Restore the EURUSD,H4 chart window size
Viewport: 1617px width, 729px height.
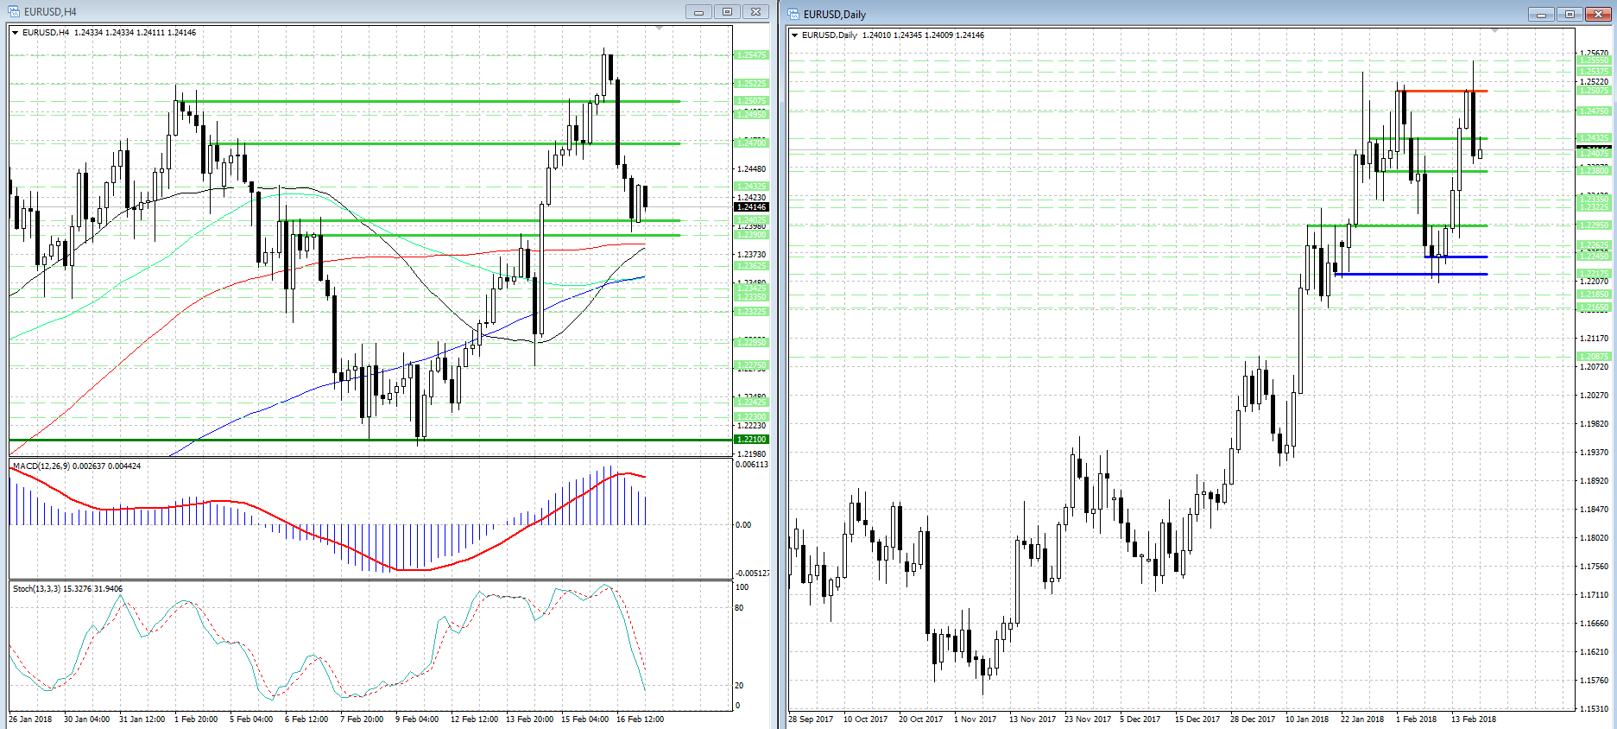727,11
